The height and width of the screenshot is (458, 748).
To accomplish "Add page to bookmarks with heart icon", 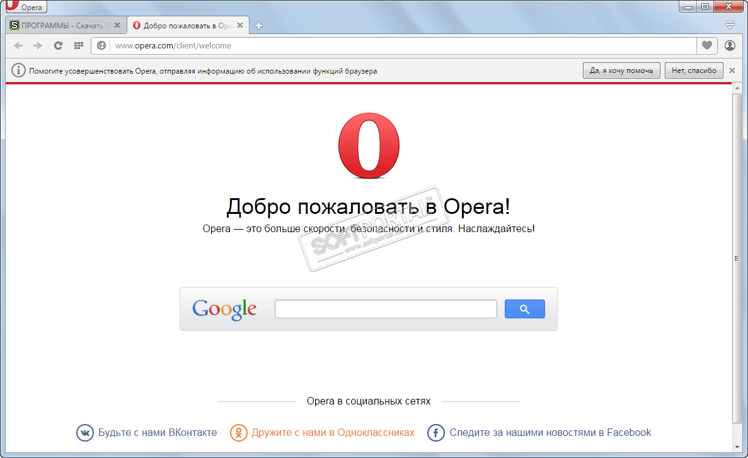I will coord(707,46).
